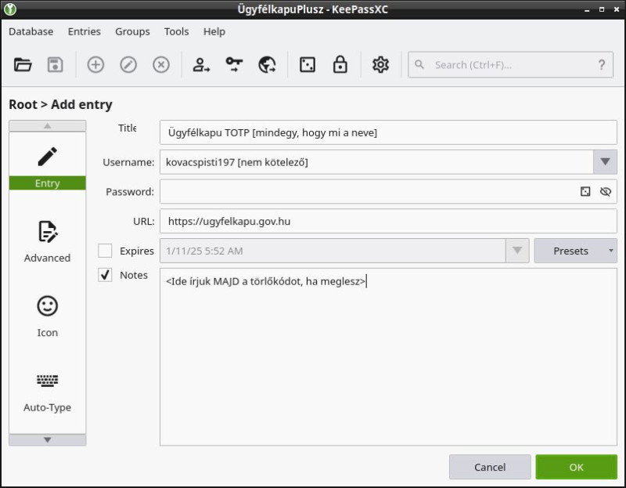This screenshot has height=488, width=626.
Task: Copy username toolbar icon
Action: click(x=201, y=65)
